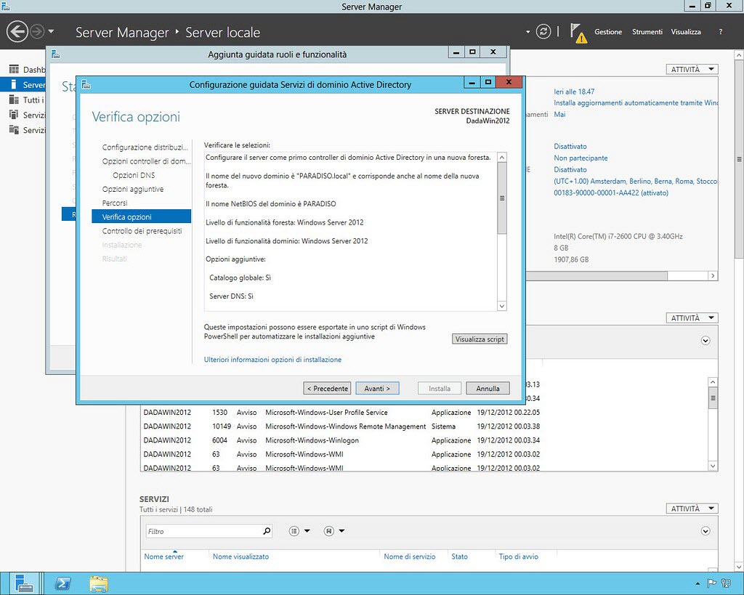Click the back navigation arrow in Server Manager
744x595 pixels.
tap(17, 32)
